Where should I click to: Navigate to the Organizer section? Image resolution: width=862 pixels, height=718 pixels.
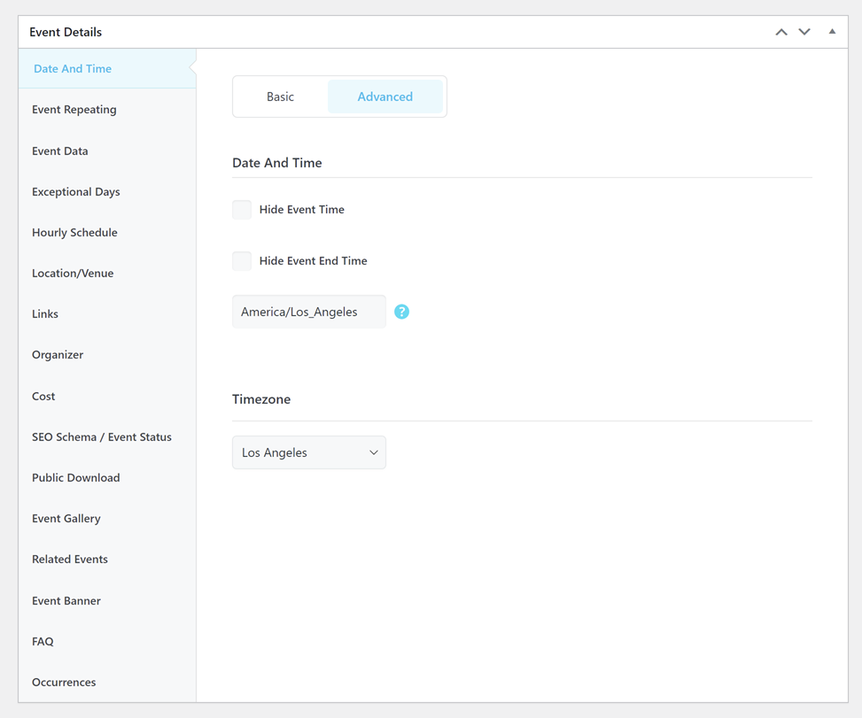click(58, 355)
